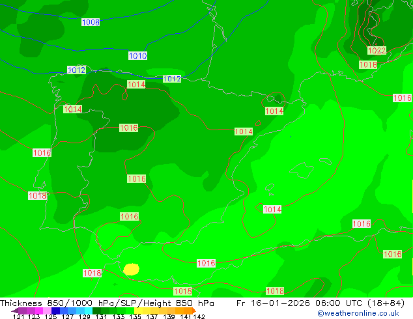Click the legend value 142
Viewport: 413px width, 319px height.
pyautogui.click(x=199, y=316)
